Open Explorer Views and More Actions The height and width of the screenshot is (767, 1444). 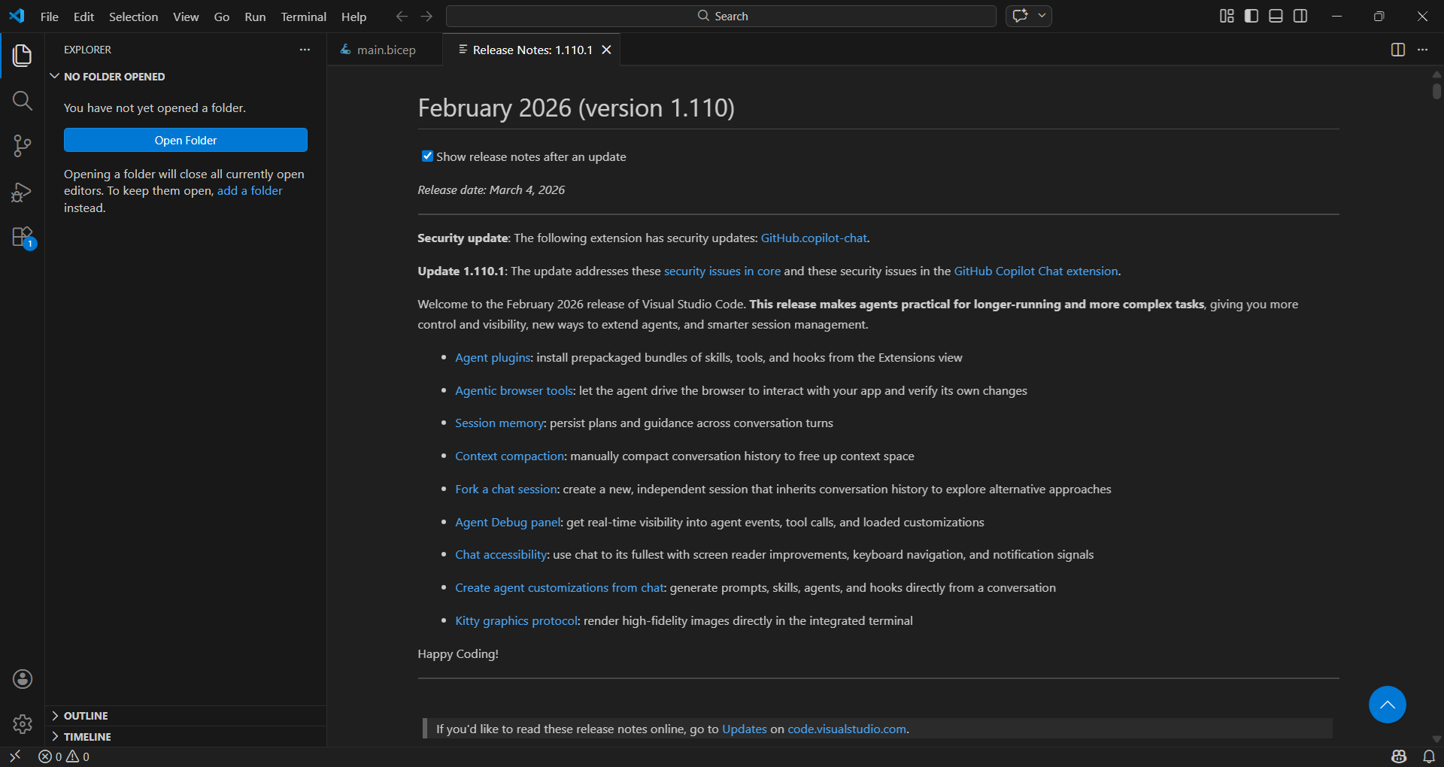305,50
